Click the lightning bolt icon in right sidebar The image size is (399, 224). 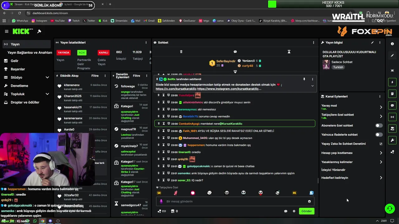(x=392, y=82)
